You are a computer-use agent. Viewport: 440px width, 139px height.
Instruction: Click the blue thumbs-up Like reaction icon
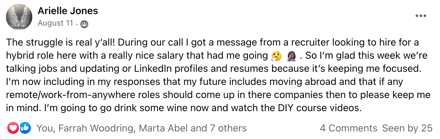pos(25,128)
